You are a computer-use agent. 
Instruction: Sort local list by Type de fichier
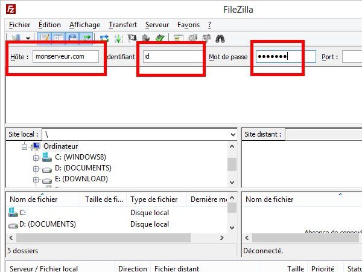156,199
